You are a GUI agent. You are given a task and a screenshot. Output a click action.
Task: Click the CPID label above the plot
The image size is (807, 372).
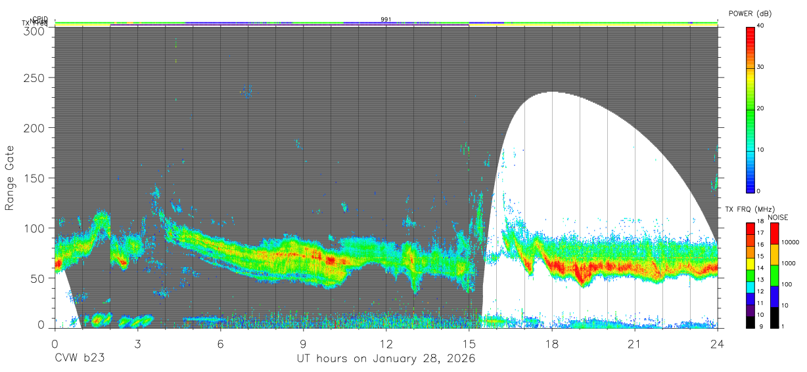(40, 19)
